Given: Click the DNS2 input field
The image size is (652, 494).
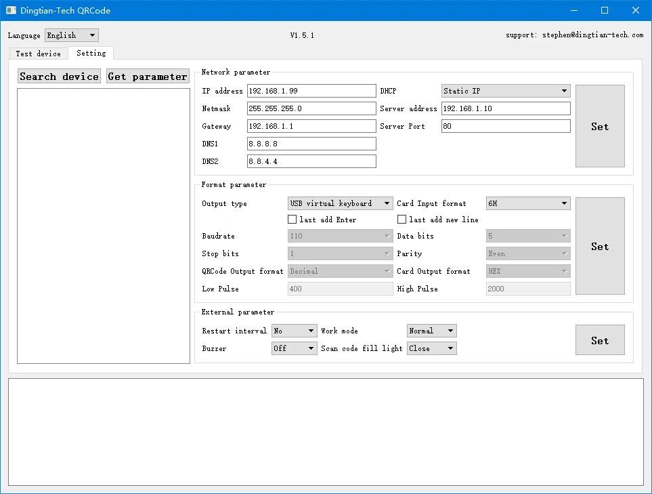Looking at the screenshot, I should [x=311, y=161].
